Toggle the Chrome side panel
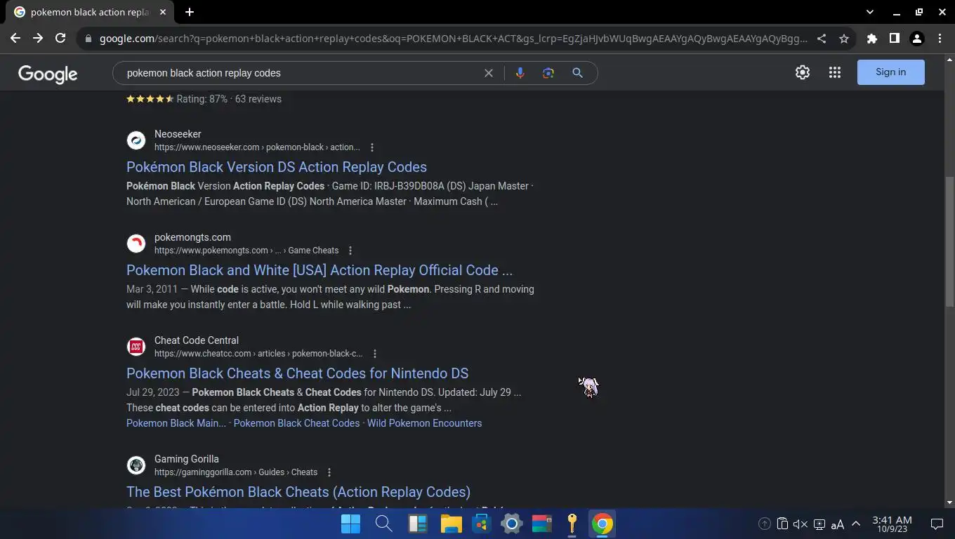This screenshot has width=955, height=539. (x=895, y=39)
